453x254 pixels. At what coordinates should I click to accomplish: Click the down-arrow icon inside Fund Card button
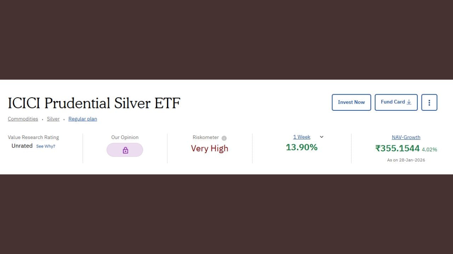point(409,102)
